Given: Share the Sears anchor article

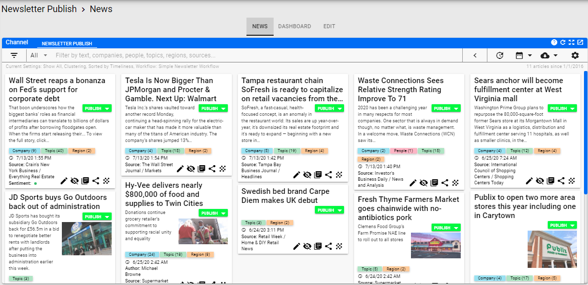Looking at the screenshot, I should 561,181.
